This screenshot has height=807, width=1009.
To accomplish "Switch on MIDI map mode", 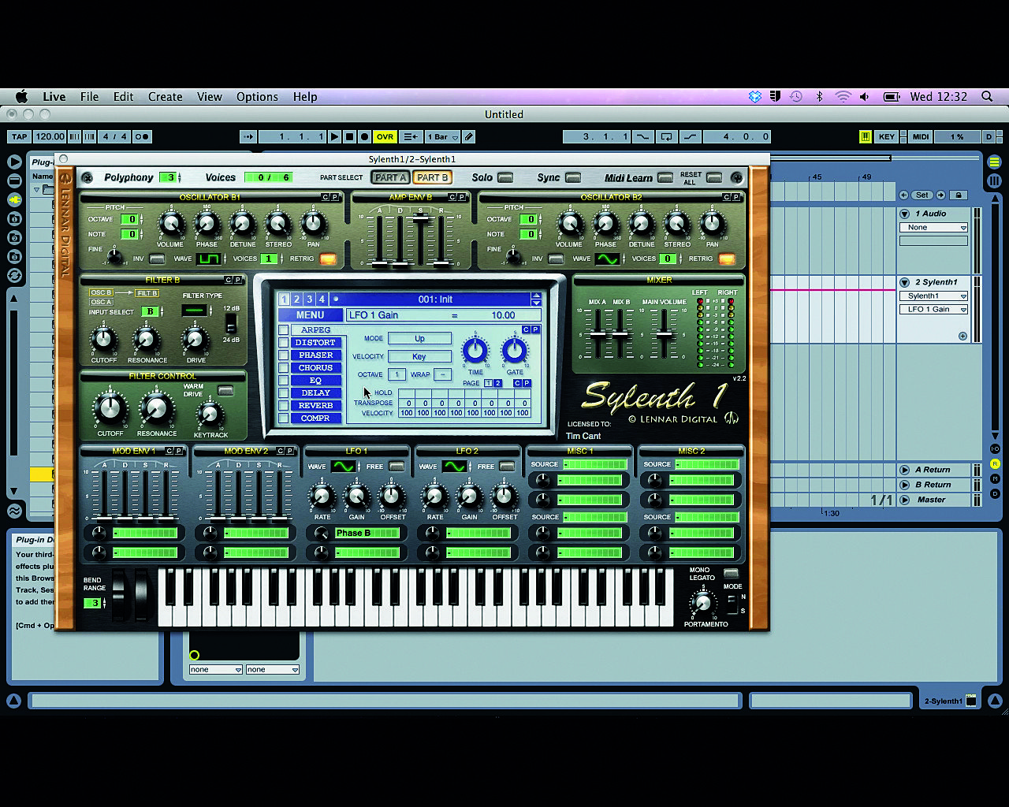I will 920,136.
